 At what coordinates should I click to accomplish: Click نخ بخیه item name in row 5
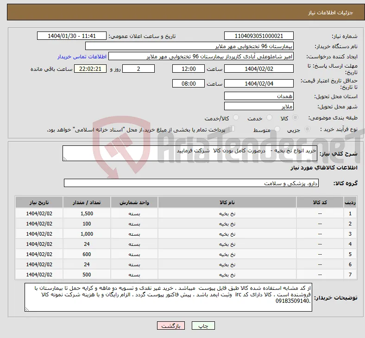click(x=227, y=254)
